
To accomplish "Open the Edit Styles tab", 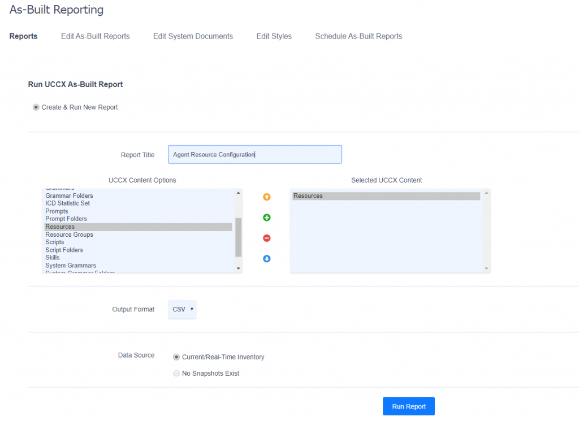I will [x=274, y=36].
